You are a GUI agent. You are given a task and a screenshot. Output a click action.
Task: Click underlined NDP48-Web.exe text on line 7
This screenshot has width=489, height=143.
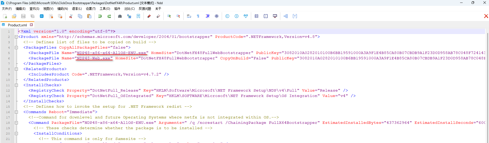[x=94, y=58]
